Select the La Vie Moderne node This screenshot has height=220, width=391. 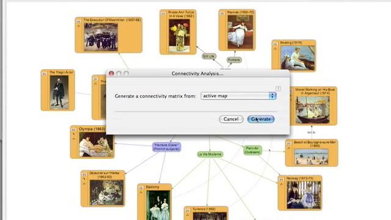coord(210,155)
